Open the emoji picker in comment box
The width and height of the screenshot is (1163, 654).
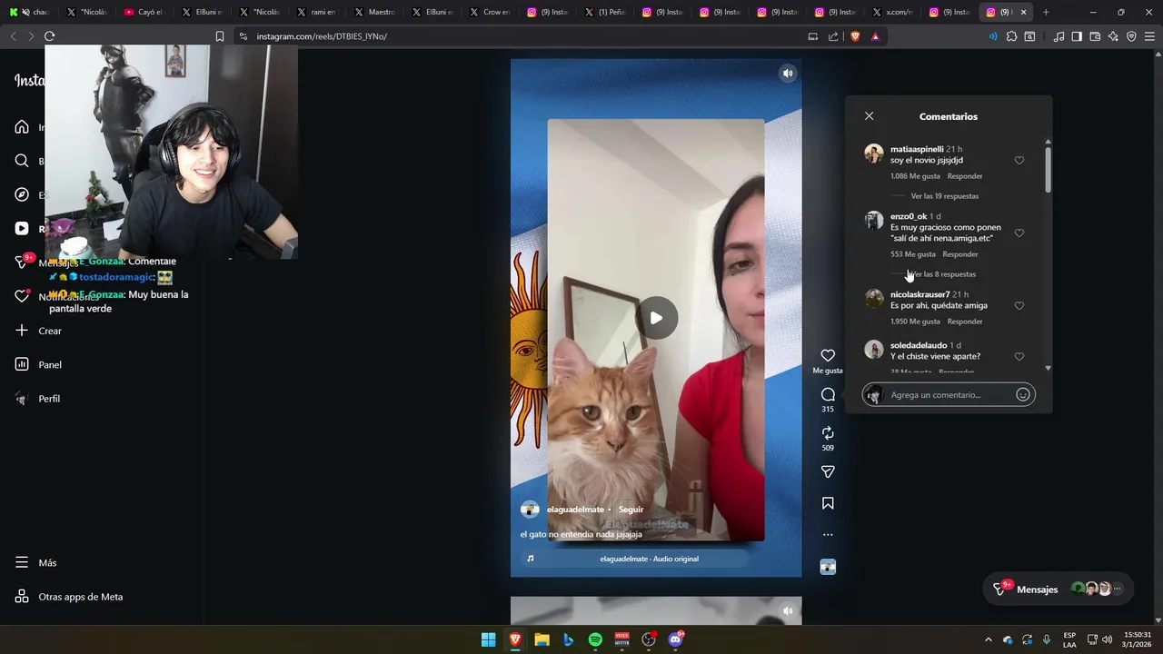tap(1023, 395)
